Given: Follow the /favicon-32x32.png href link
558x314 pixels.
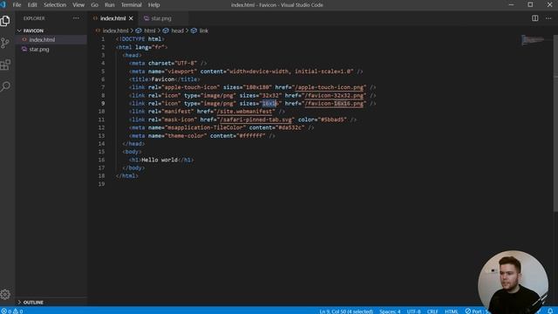Looking at the screenshot, I should pos(334,95).
